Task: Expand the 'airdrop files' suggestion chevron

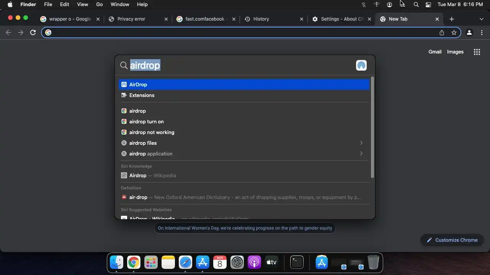Action: 361,143
